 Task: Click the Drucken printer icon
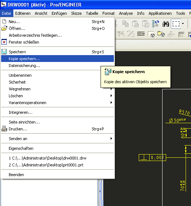coord(4,129)
